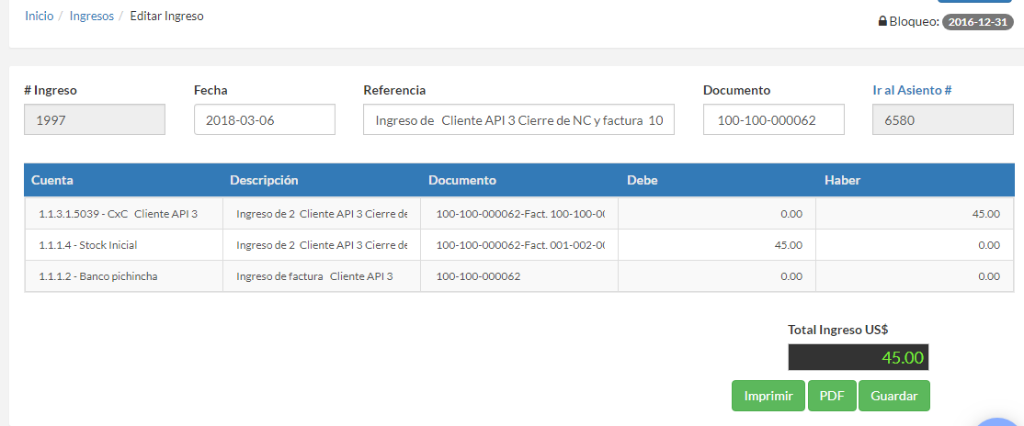Click the Haber 45.00 cell in first row
The image size is (1024, 426).
click(915, 214)
